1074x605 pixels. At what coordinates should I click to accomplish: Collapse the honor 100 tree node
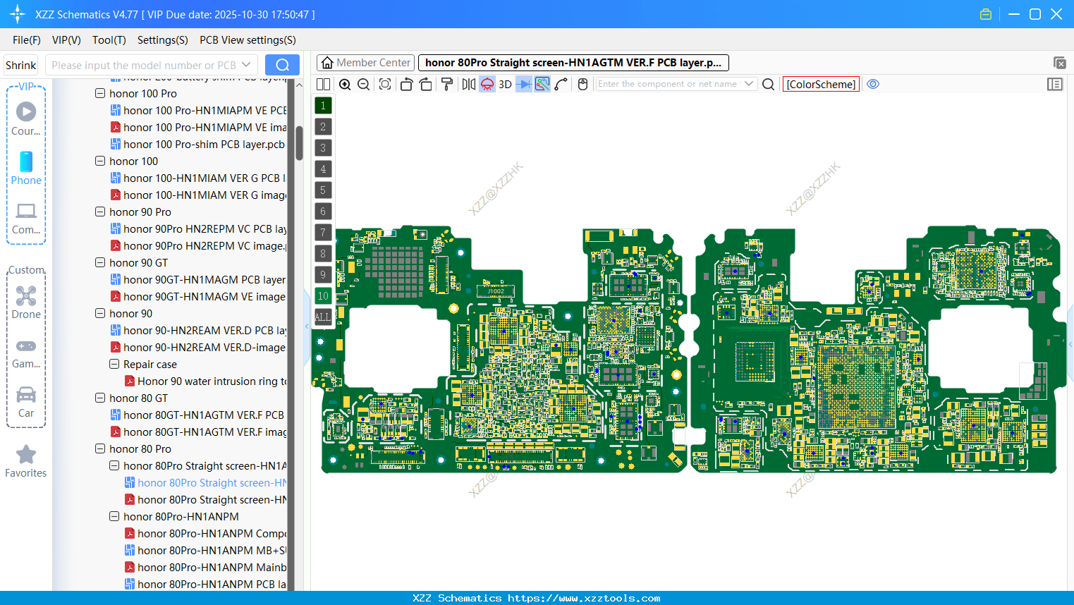pyautogui.click(x=100, y=161)
